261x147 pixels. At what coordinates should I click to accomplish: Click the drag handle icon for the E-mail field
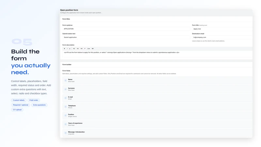pos(66,98)
